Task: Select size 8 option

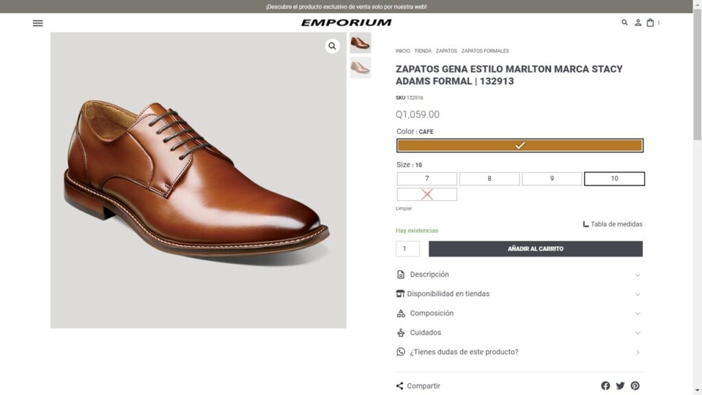Action: click(x=489, y=179)
